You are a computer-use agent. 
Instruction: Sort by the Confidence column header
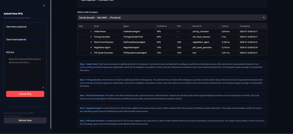point(166,26)
